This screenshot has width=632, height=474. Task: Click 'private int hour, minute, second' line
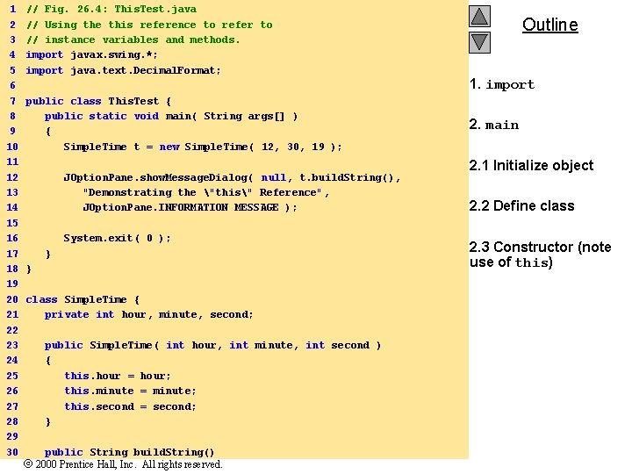[148, 315]
